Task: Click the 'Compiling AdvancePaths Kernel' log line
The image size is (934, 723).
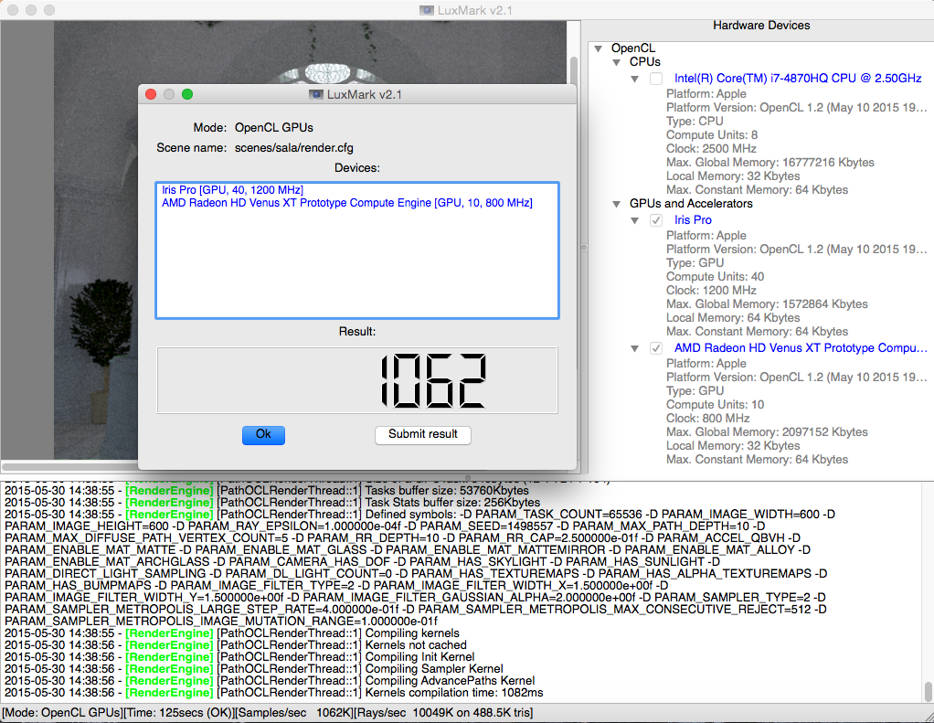Action: pyautogui.click(x=270, y=681)
